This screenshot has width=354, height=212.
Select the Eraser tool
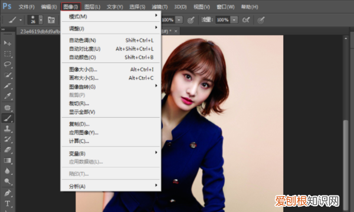(x=8, y=150)
